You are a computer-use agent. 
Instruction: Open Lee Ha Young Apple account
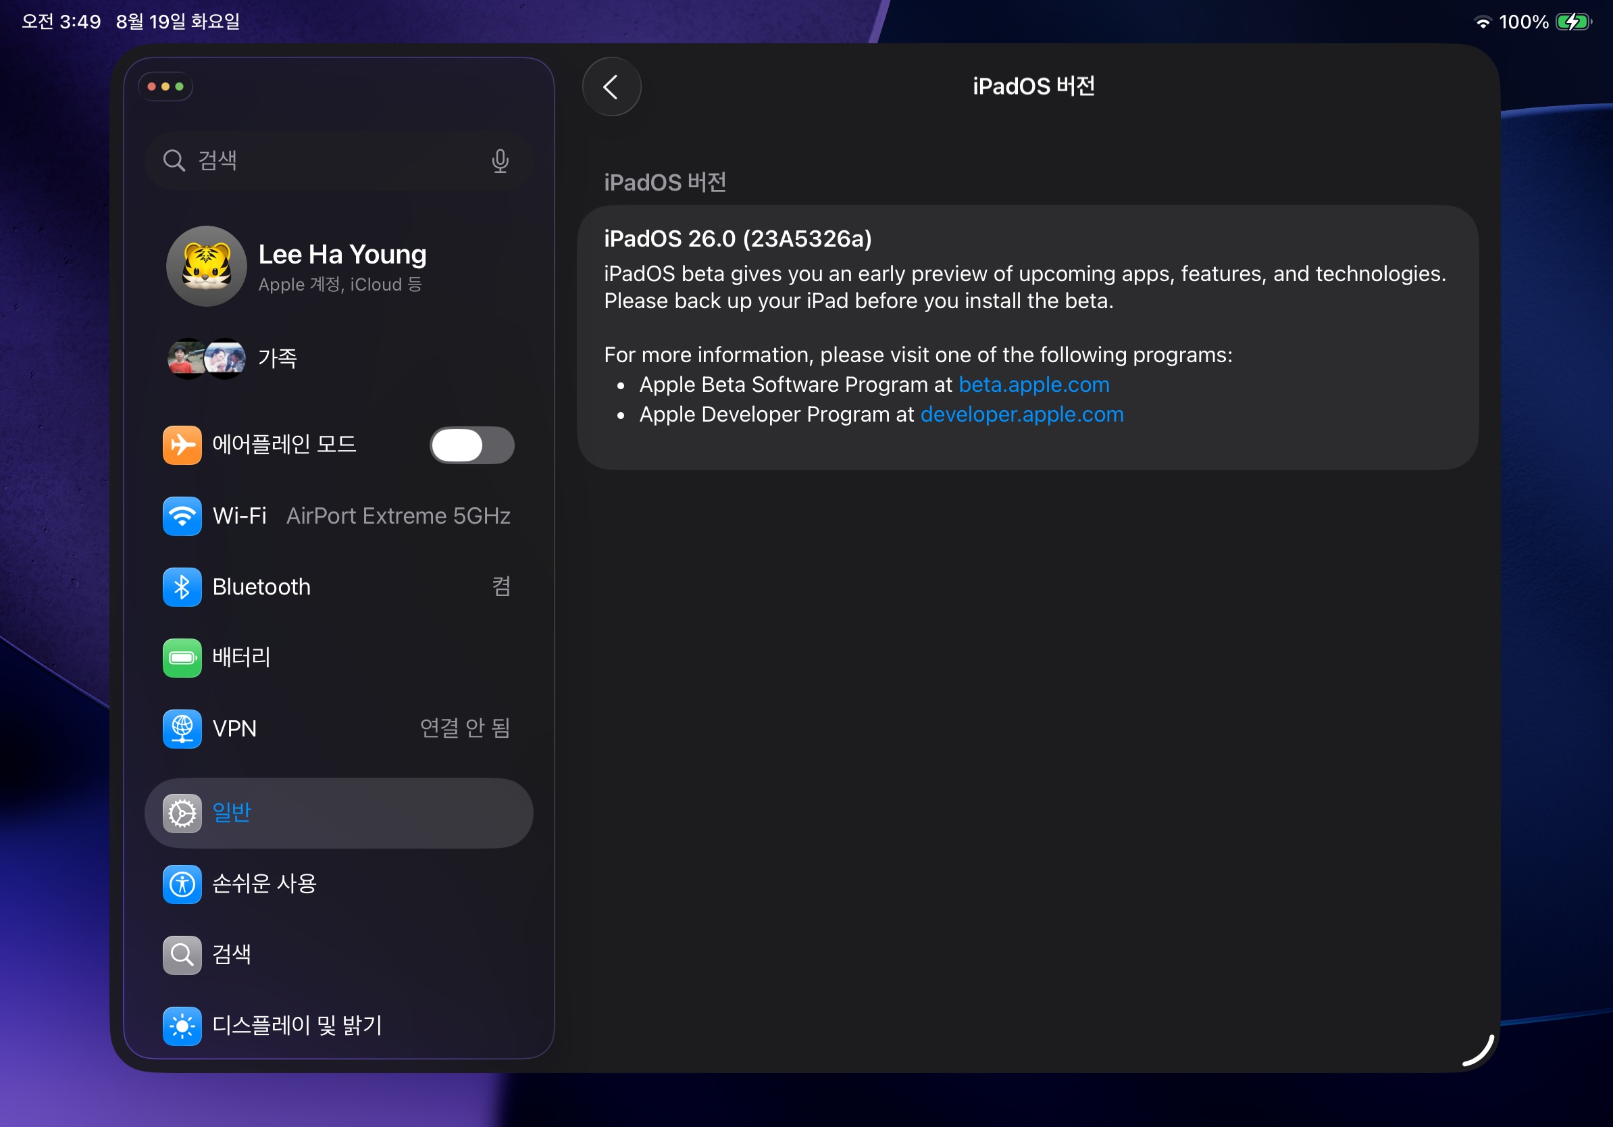(x=338, y=266)
